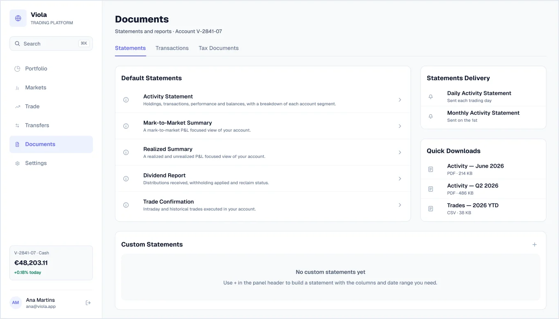559x319 pixels.
Task: Switch to the Statements tab
Action: pos(130,48)
